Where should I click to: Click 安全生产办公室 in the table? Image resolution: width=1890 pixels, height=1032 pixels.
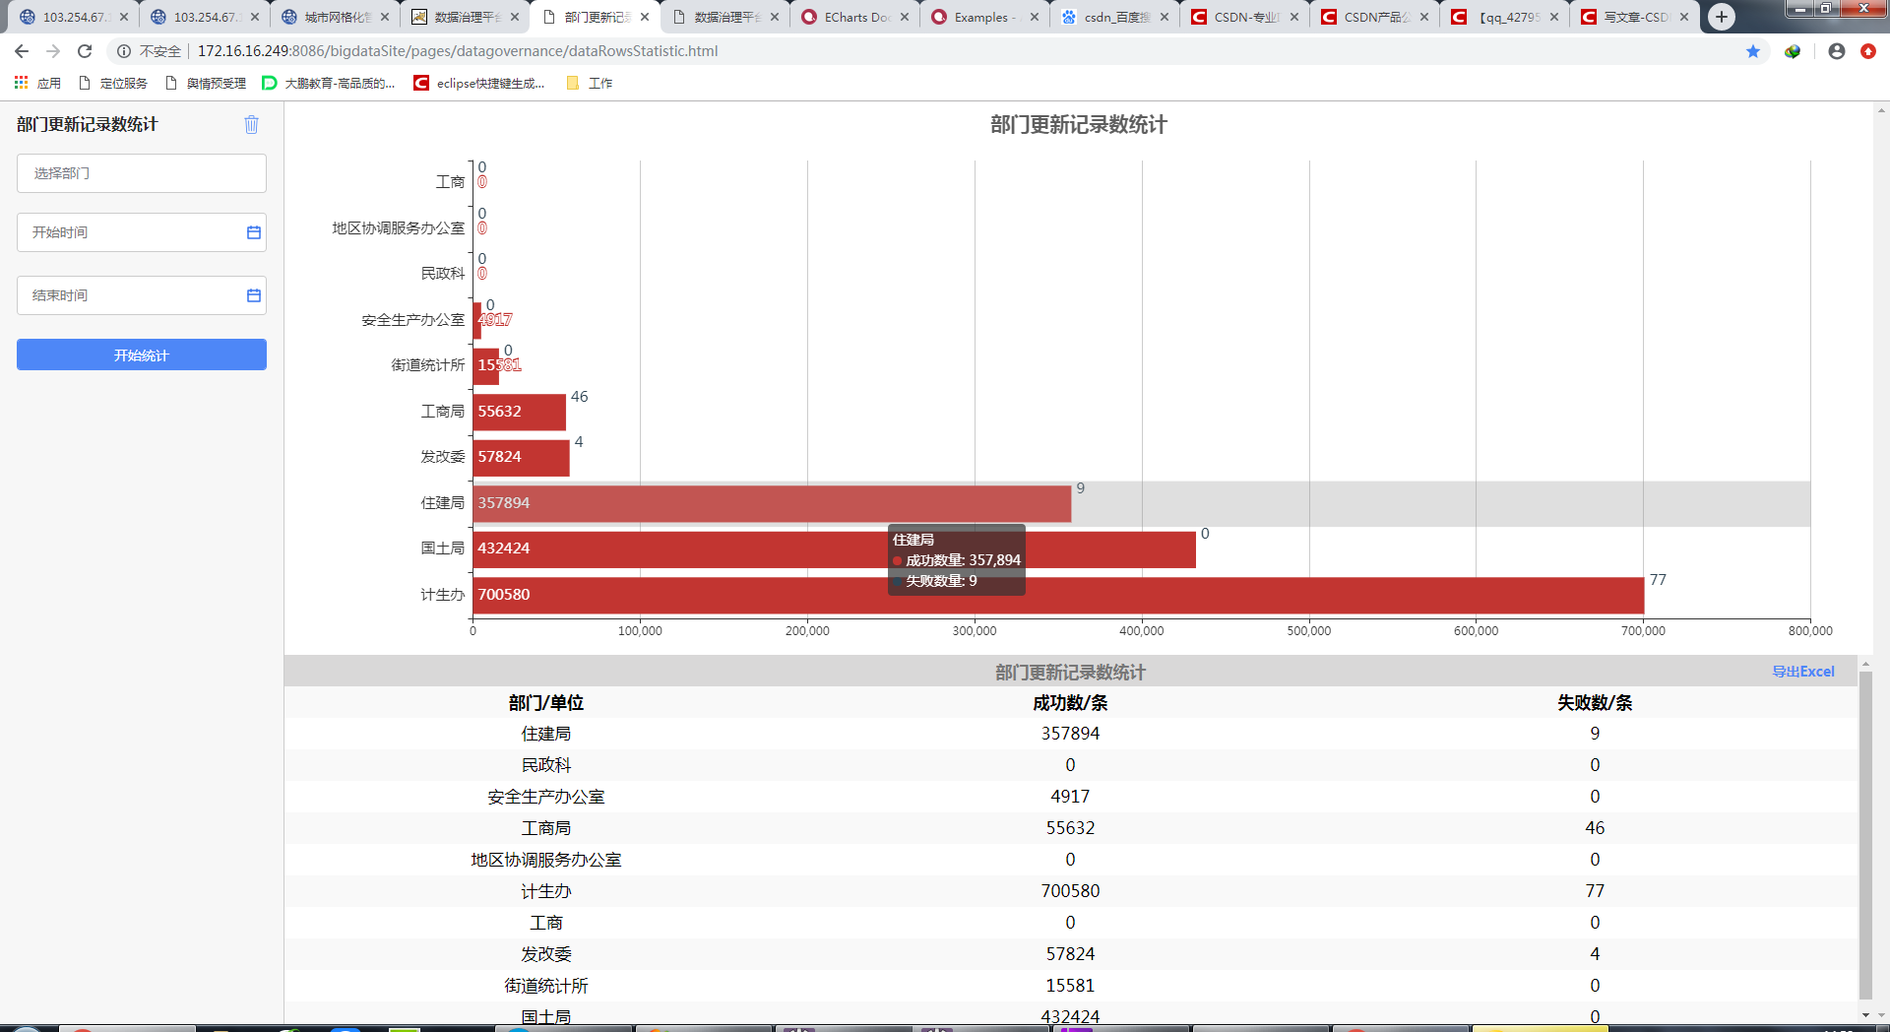[546, 797]
